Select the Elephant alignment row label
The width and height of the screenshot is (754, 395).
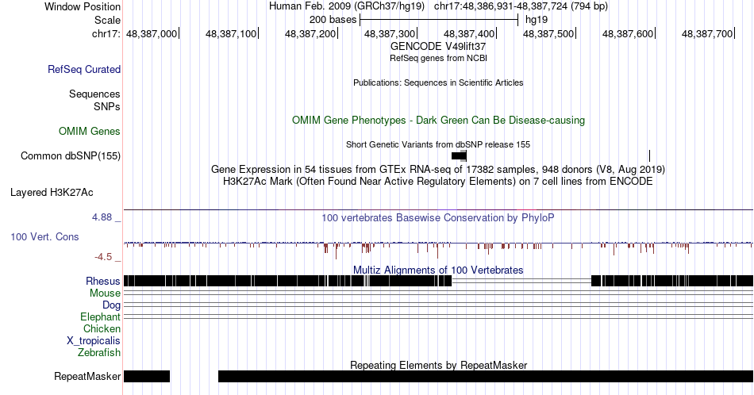100,316
